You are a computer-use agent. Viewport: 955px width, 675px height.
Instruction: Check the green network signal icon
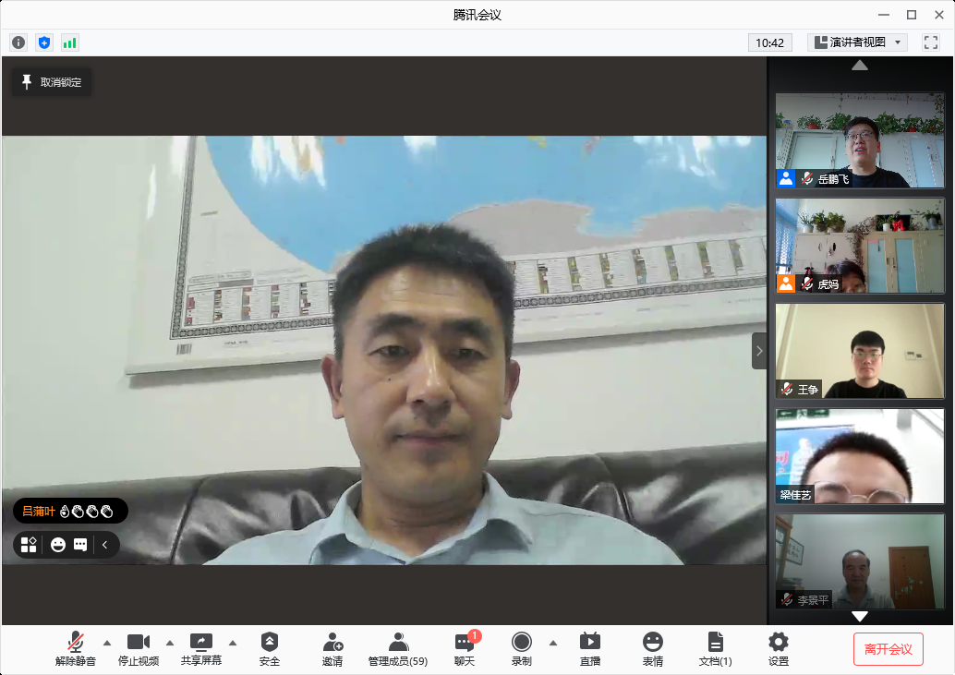coord(70,42)
